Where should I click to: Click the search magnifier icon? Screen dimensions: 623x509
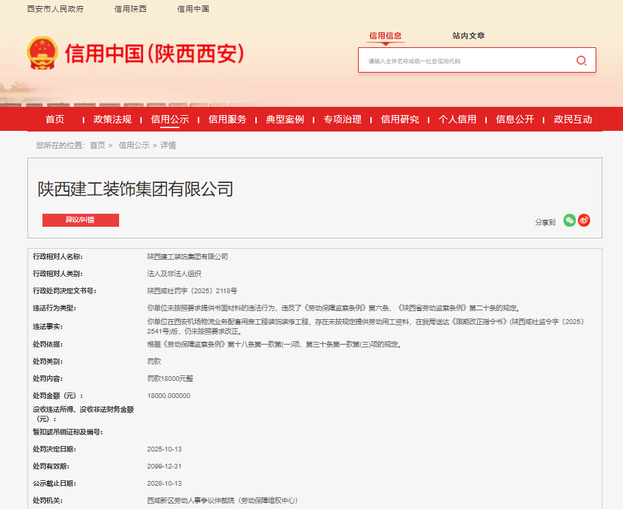pos(581,60)
